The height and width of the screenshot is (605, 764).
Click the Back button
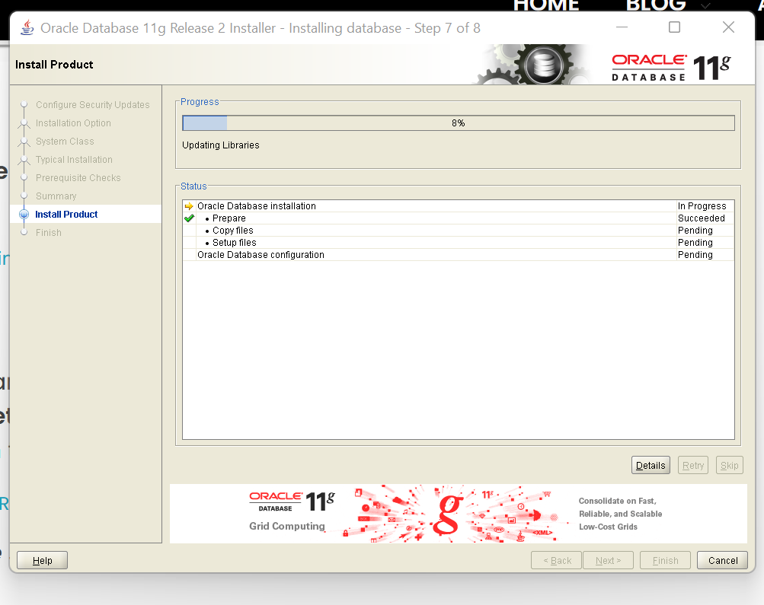pos(557,560)
